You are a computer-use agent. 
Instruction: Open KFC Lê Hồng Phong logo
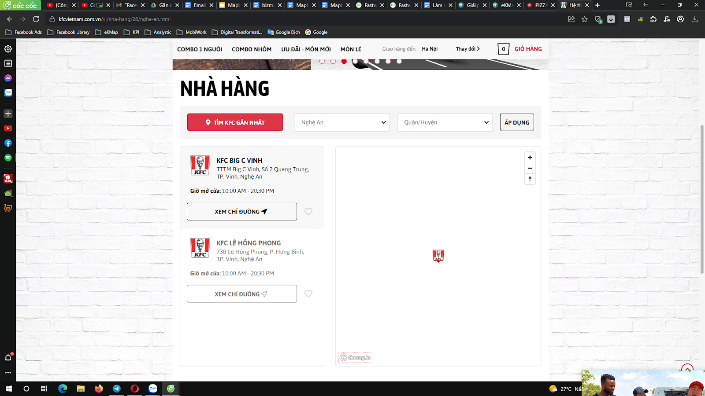pyautogui.click(x=200, y=248)
